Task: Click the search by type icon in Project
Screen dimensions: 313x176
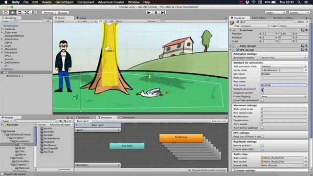Action: tap(60, 121)
